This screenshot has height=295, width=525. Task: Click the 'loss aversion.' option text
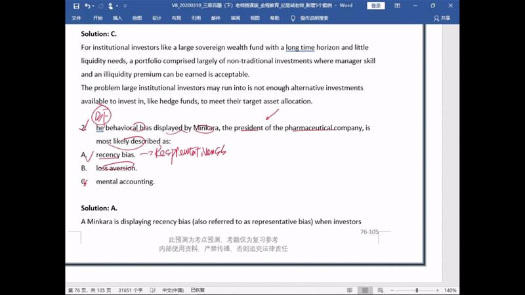(x=117, y=168)
